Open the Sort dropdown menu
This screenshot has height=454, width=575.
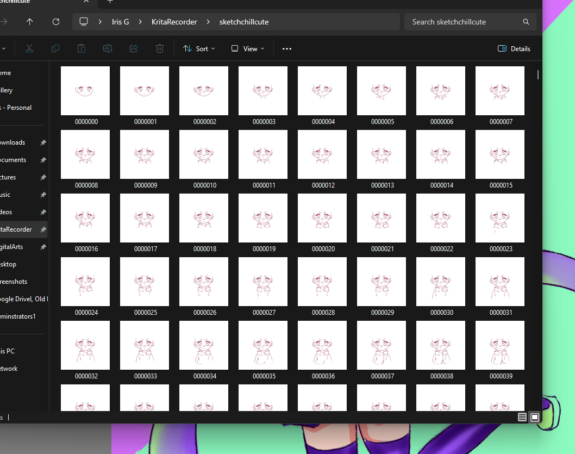[x=199, y=48]
